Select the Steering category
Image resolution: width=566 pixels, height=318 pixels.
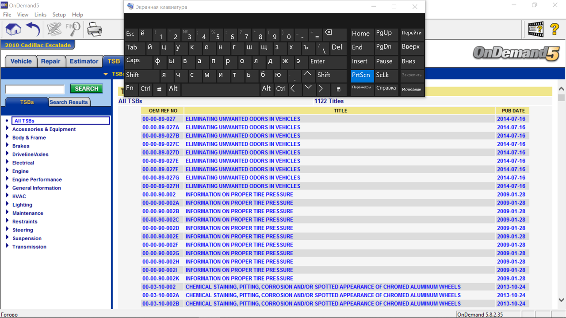point(23,230)
